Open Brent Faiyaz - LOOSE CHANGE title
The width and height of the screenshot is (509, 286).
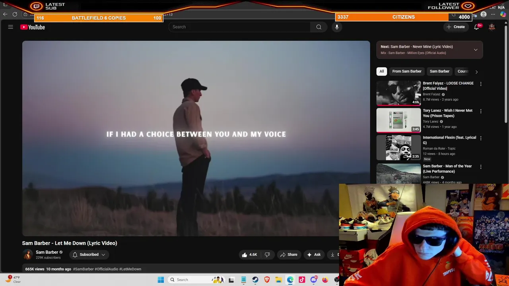[448, 86]
